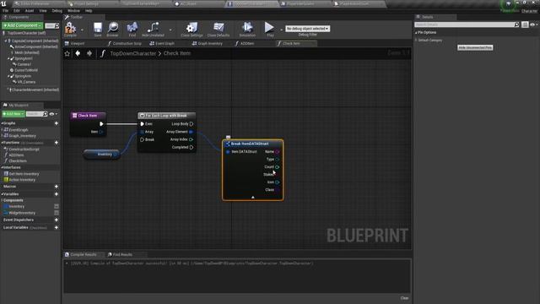Image resolution: width=540 pixels, height=304 pixels.
Task: Click search icon in My Blueprint search box
Action: point(45,114)
